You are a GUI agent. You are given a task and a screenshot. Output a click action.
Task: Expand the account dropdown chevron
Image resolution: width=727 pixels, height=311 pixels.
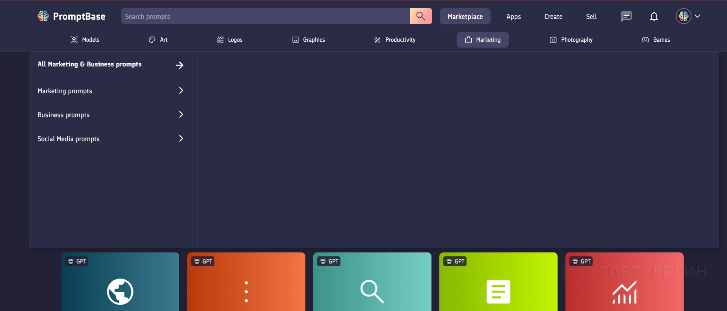click(697, 16)
